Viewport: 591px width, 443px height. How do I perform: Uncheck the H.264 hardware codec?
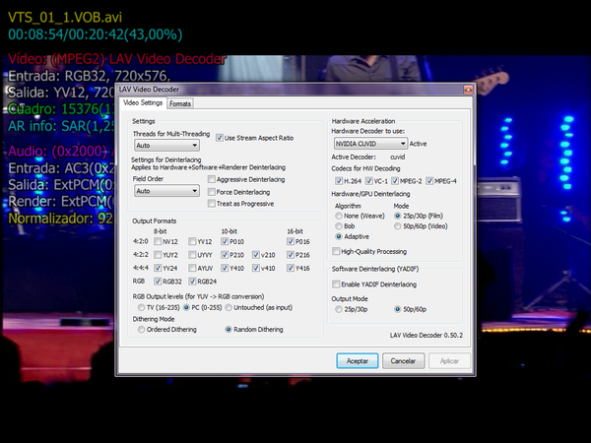pyautogui.click(x=338, y=181)
